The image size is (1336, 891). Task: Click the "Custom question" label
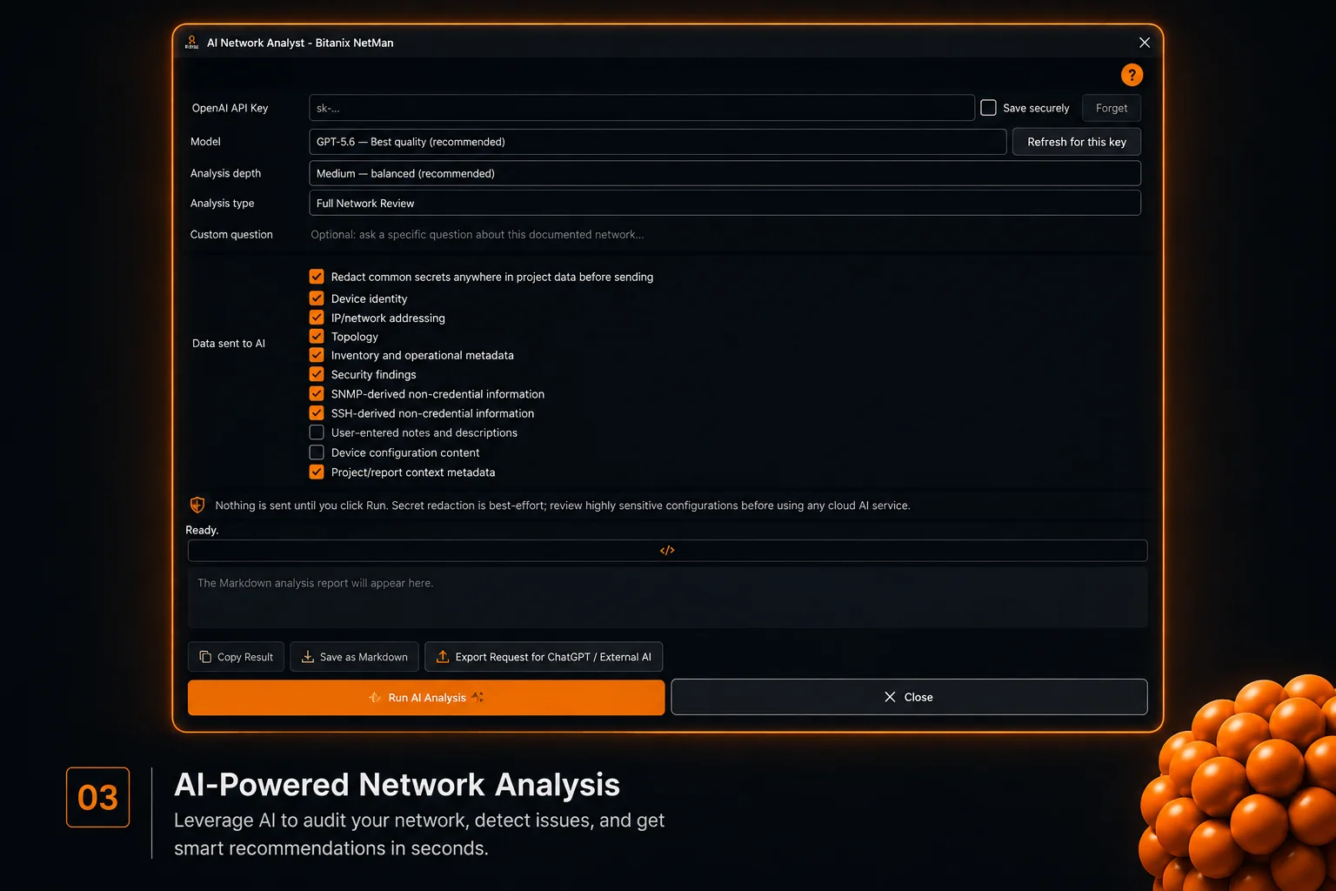coord(231,235)
